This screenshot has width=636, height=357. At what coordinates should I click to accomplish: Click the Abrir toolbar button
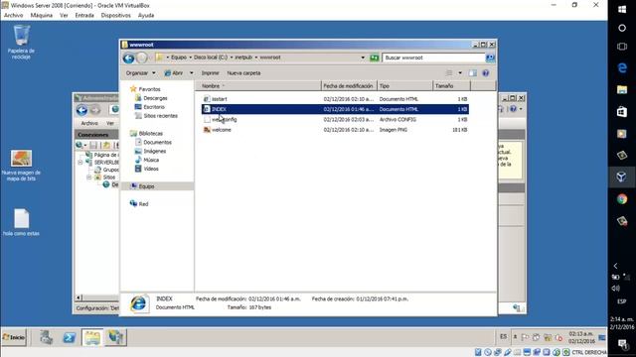click(x=174, y=73)
